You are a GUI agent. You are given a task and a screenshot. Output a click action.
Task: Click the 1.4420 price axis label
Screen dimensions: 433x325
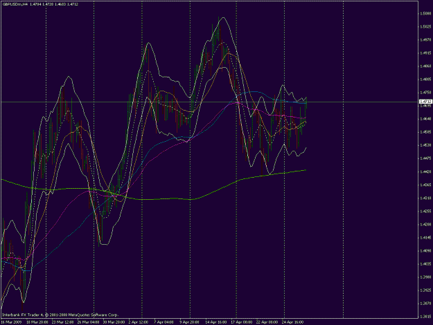[x=425, y=171]
